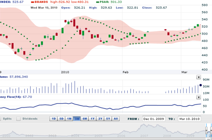Image resolution: width=212 pixels, height=140 pixels.
Task: Click the TO date field
Action: (189, 119)
